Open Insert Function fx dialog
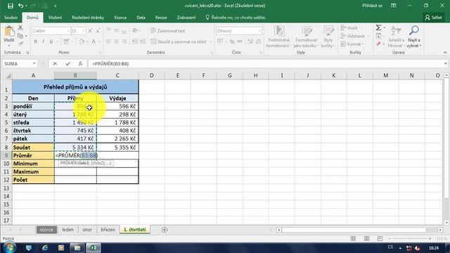 click(x=80, y=64)
